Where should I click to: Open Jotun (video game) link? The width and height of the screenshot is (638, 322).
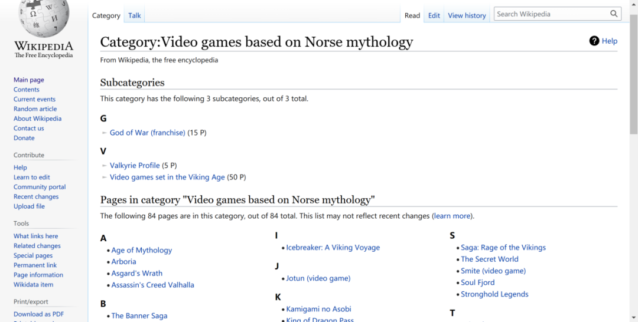(318, 278)
